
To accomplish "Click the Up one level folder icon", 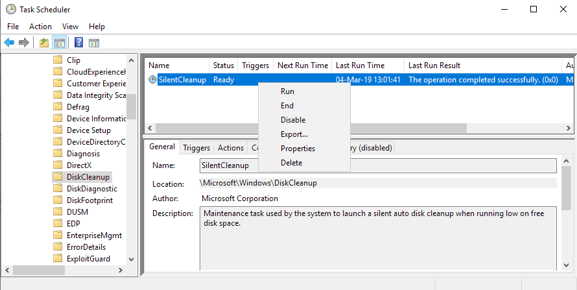I will point(44,43).
